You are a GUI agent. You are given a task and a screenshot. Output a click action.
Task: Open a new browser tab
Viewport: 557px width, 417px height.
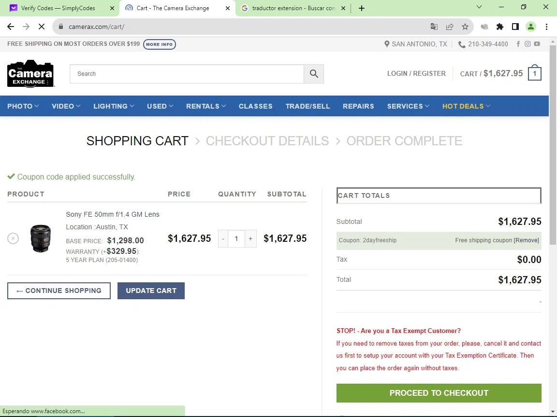coord(362,8)
